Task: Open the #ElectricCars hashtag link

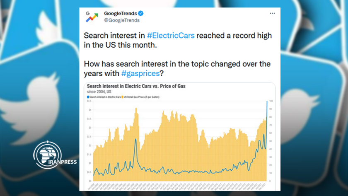Action: pos(170,36)
